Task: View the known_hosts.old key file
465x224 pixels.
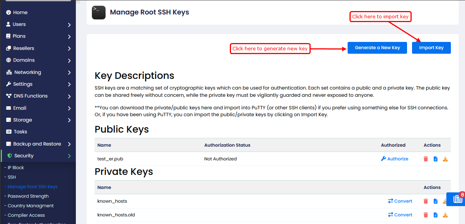Action: [x=436, y=215]
